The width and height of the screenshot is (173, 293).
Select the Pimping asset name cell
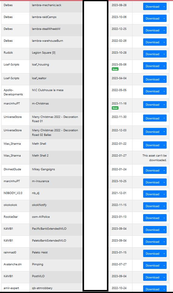[56, 265]
